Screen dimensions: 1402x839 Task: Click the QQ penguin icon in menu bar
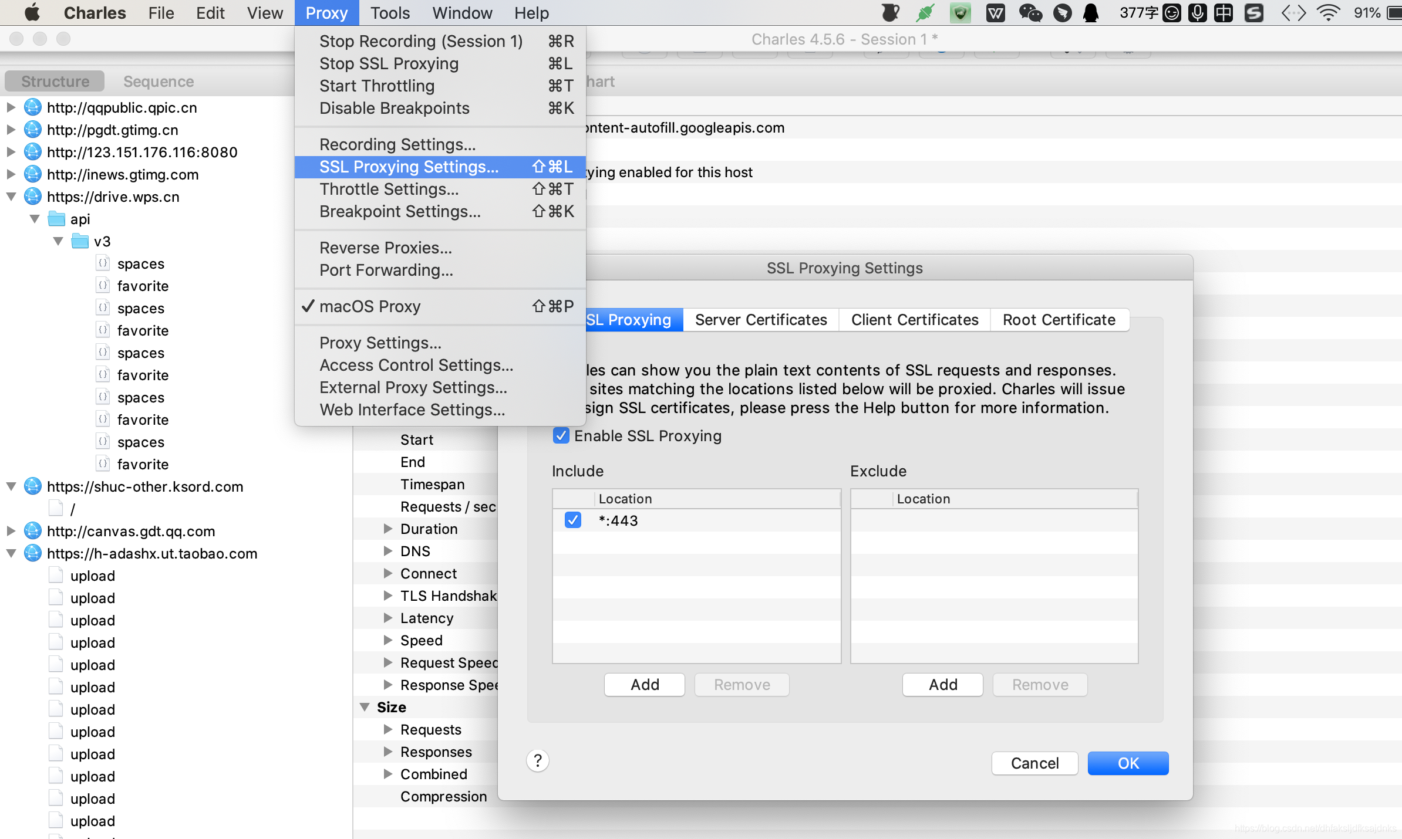(x=1091, y=13)
